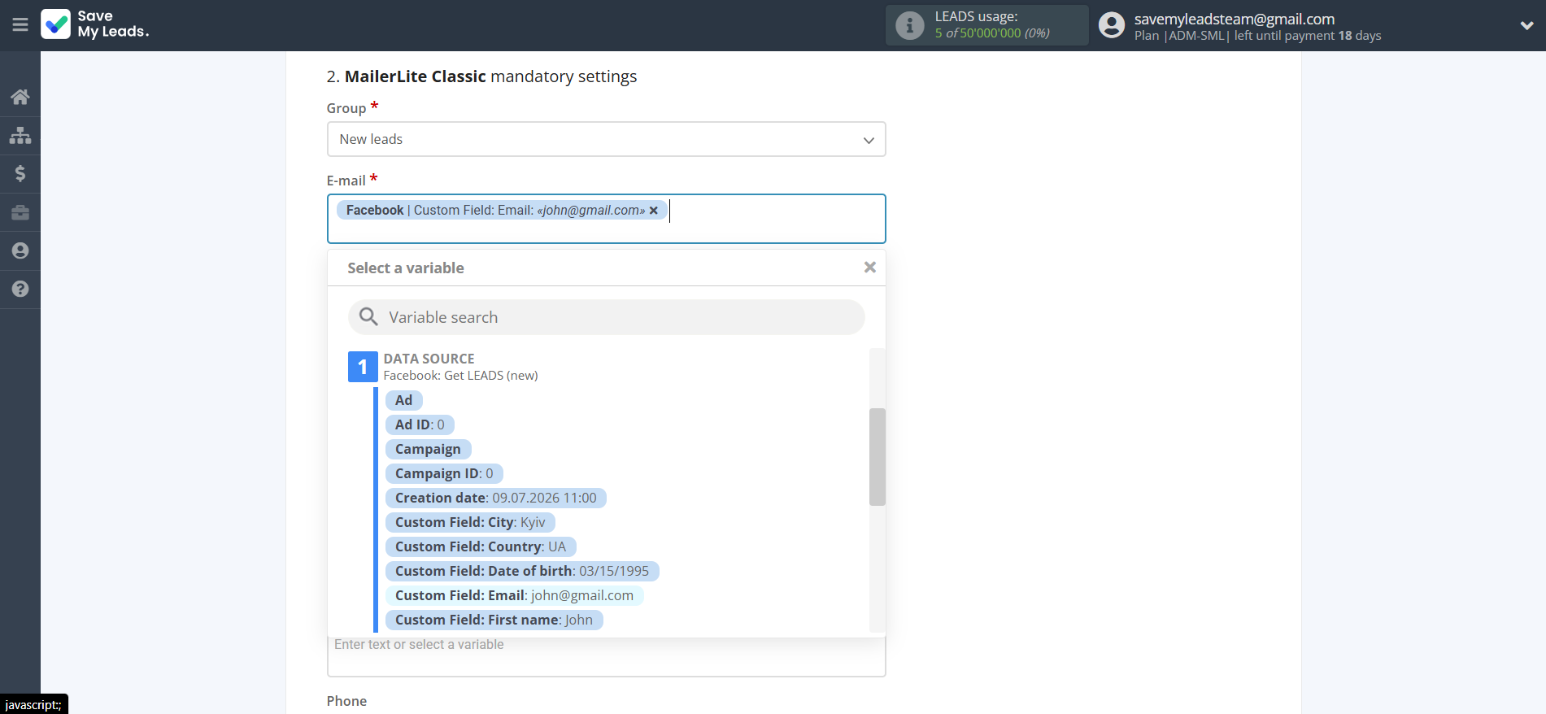This screenshot has width=1546, height=714.
Task: Go to Home in the sidebar
Action: [x=20, y=97]
